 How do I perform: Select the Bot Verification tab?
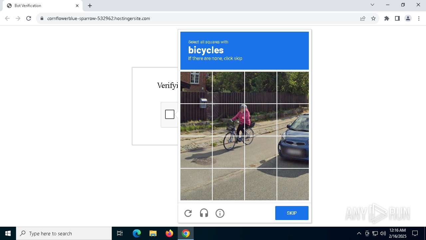click(43, 6)
